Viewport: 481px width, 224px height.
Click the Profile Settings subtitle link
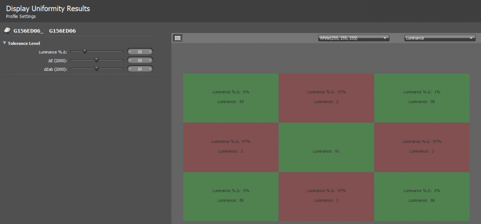point(21,17)
